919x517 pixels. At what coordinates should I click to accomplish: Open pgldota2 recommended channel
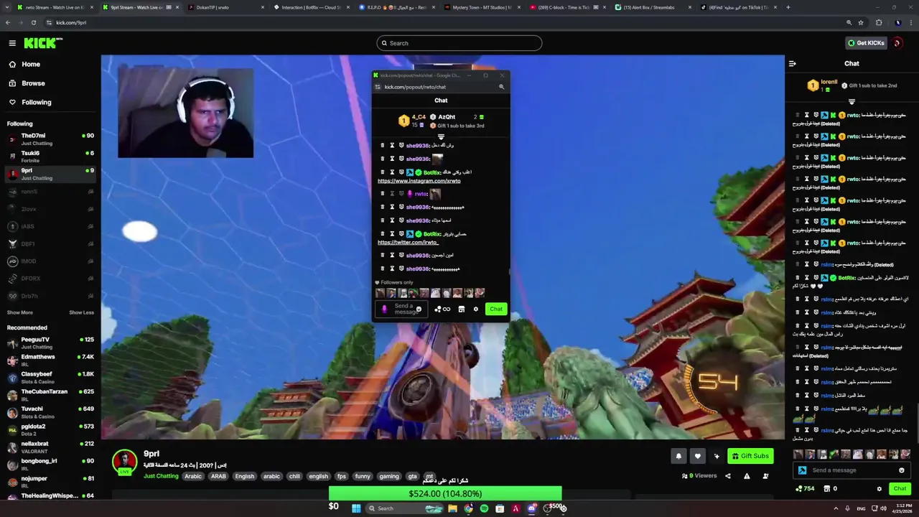[x=50, y=429]
